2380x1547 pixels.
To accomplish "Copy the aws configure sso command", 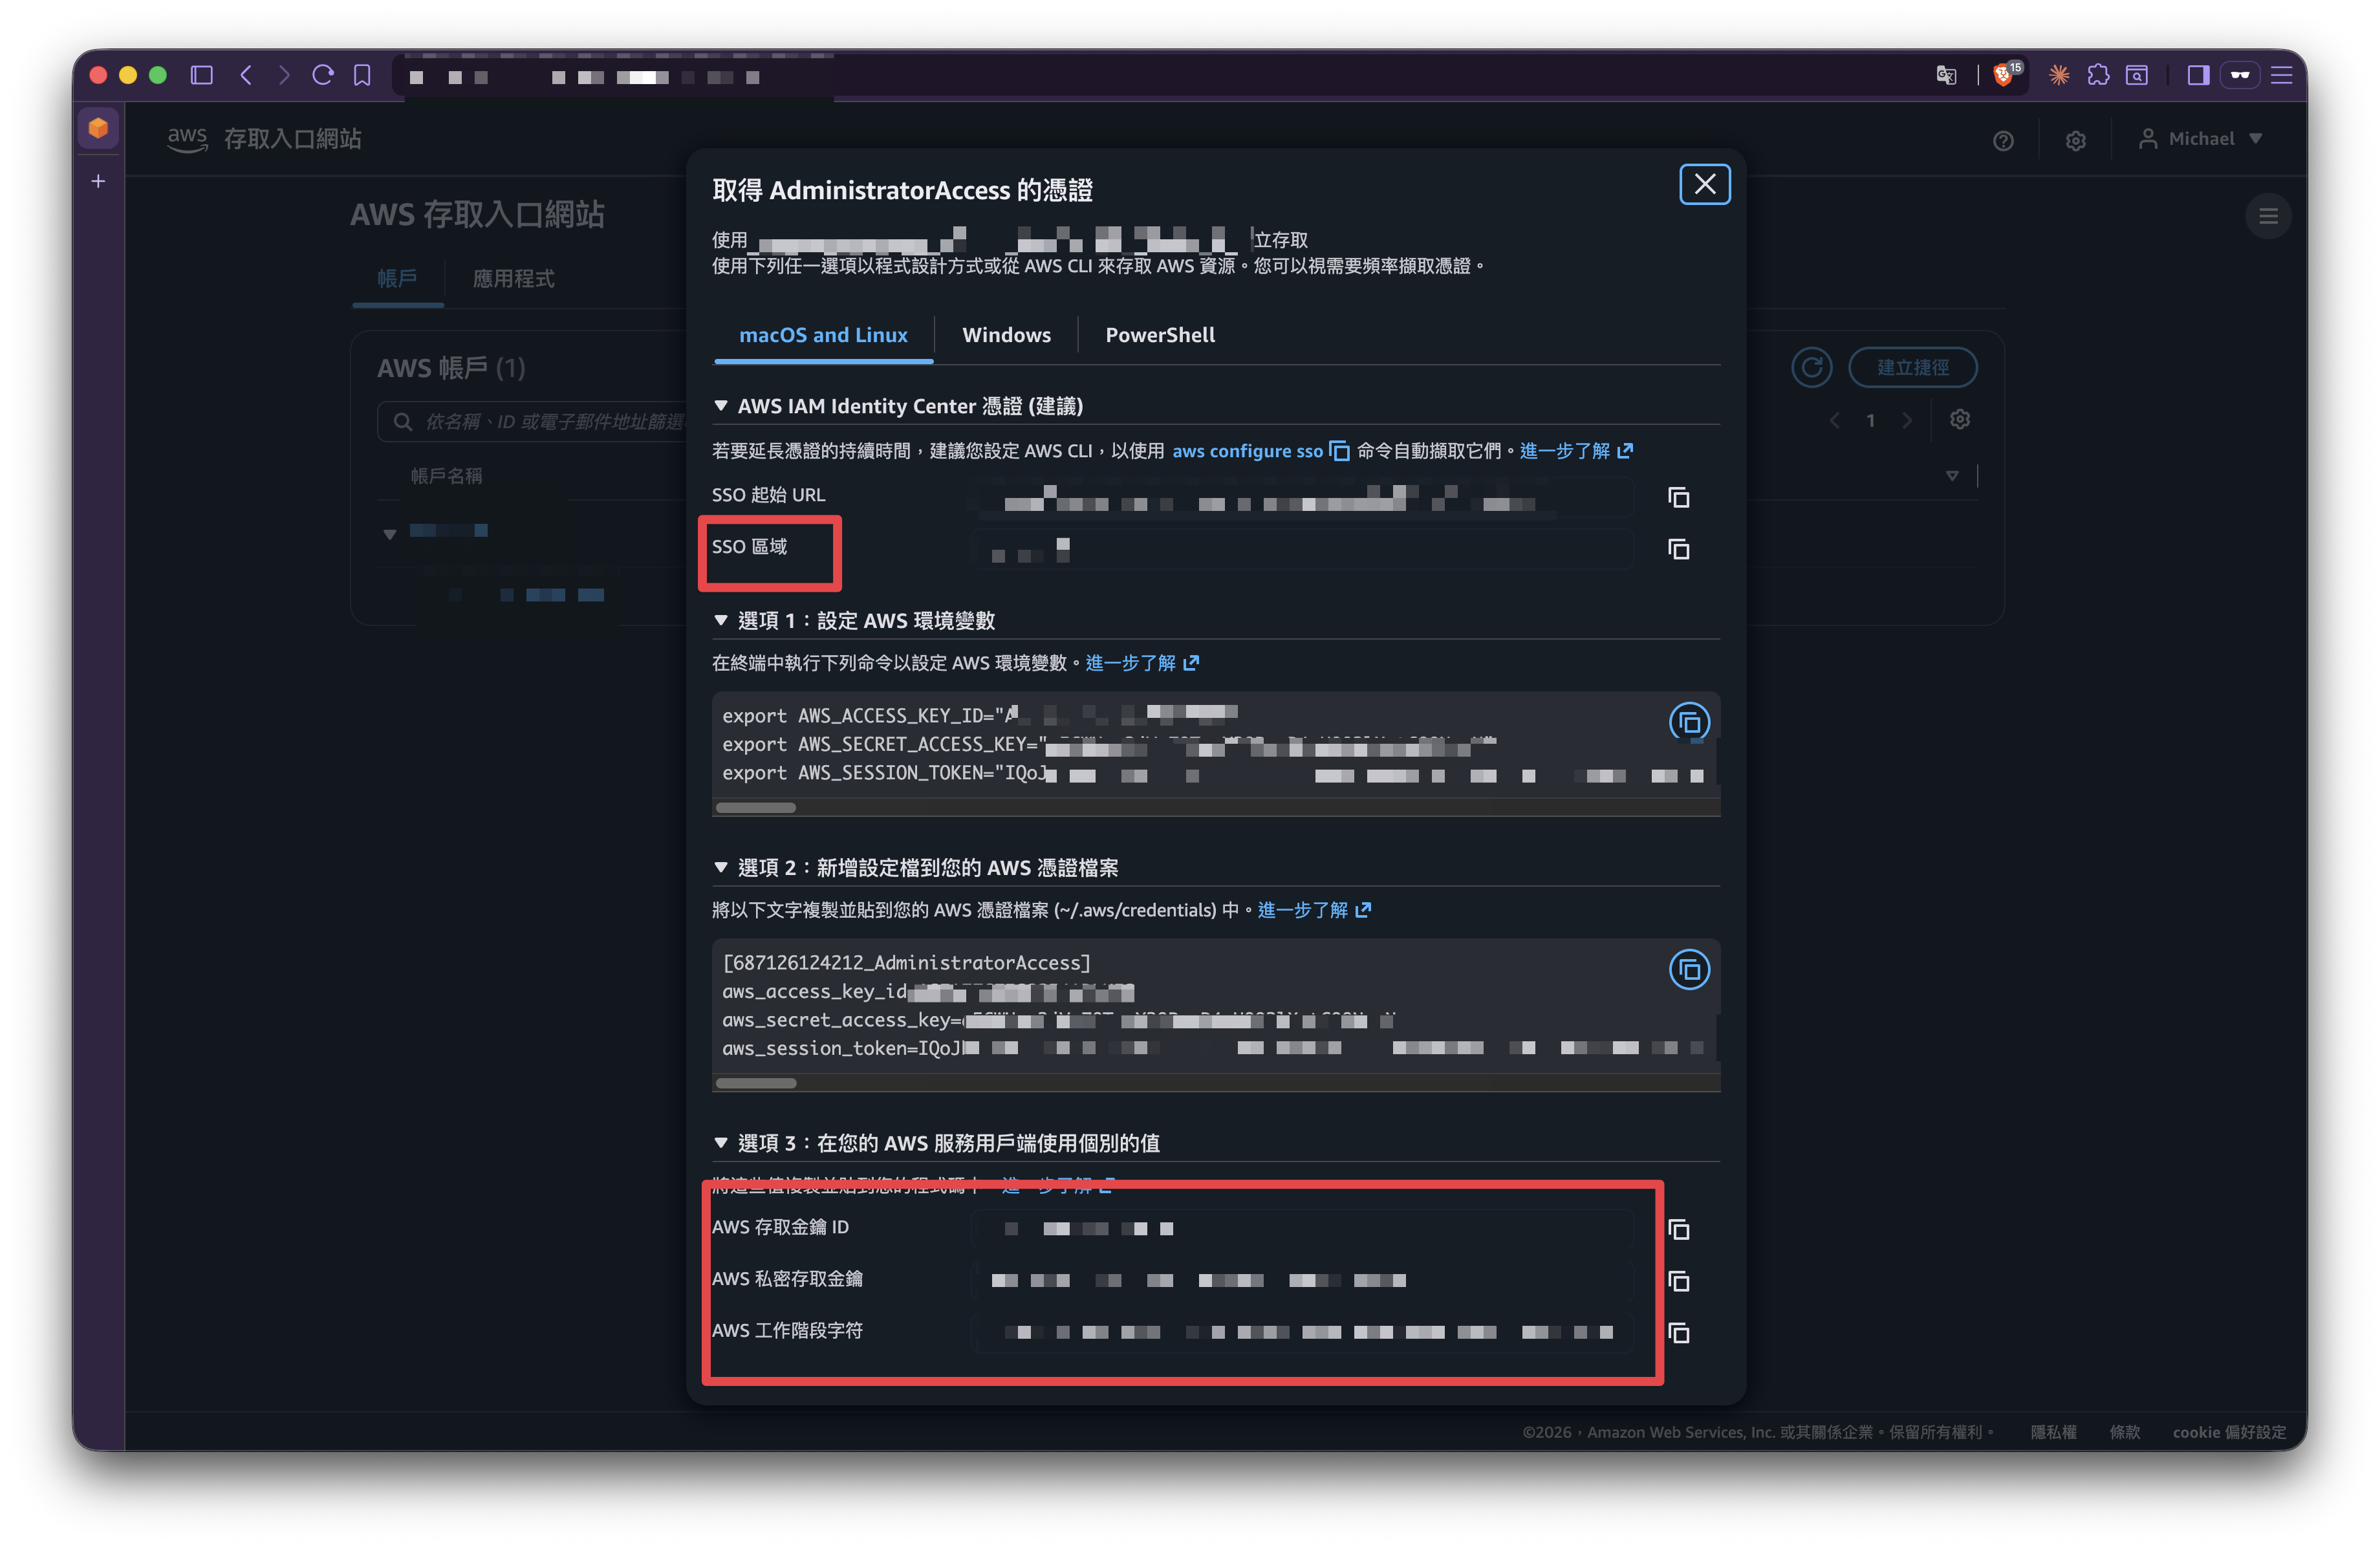I will pos(1339,451).
